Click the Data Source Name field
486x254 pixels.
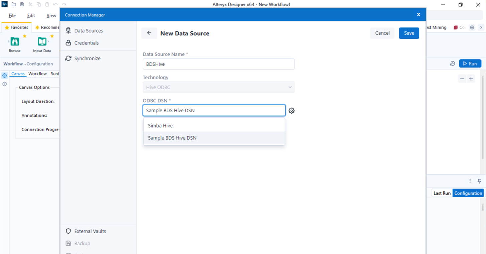[218, 64]
